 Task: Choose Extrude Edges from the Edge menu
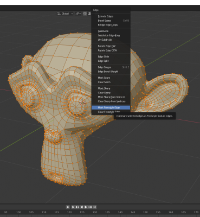pyautogui.click(x=111, y=16)
